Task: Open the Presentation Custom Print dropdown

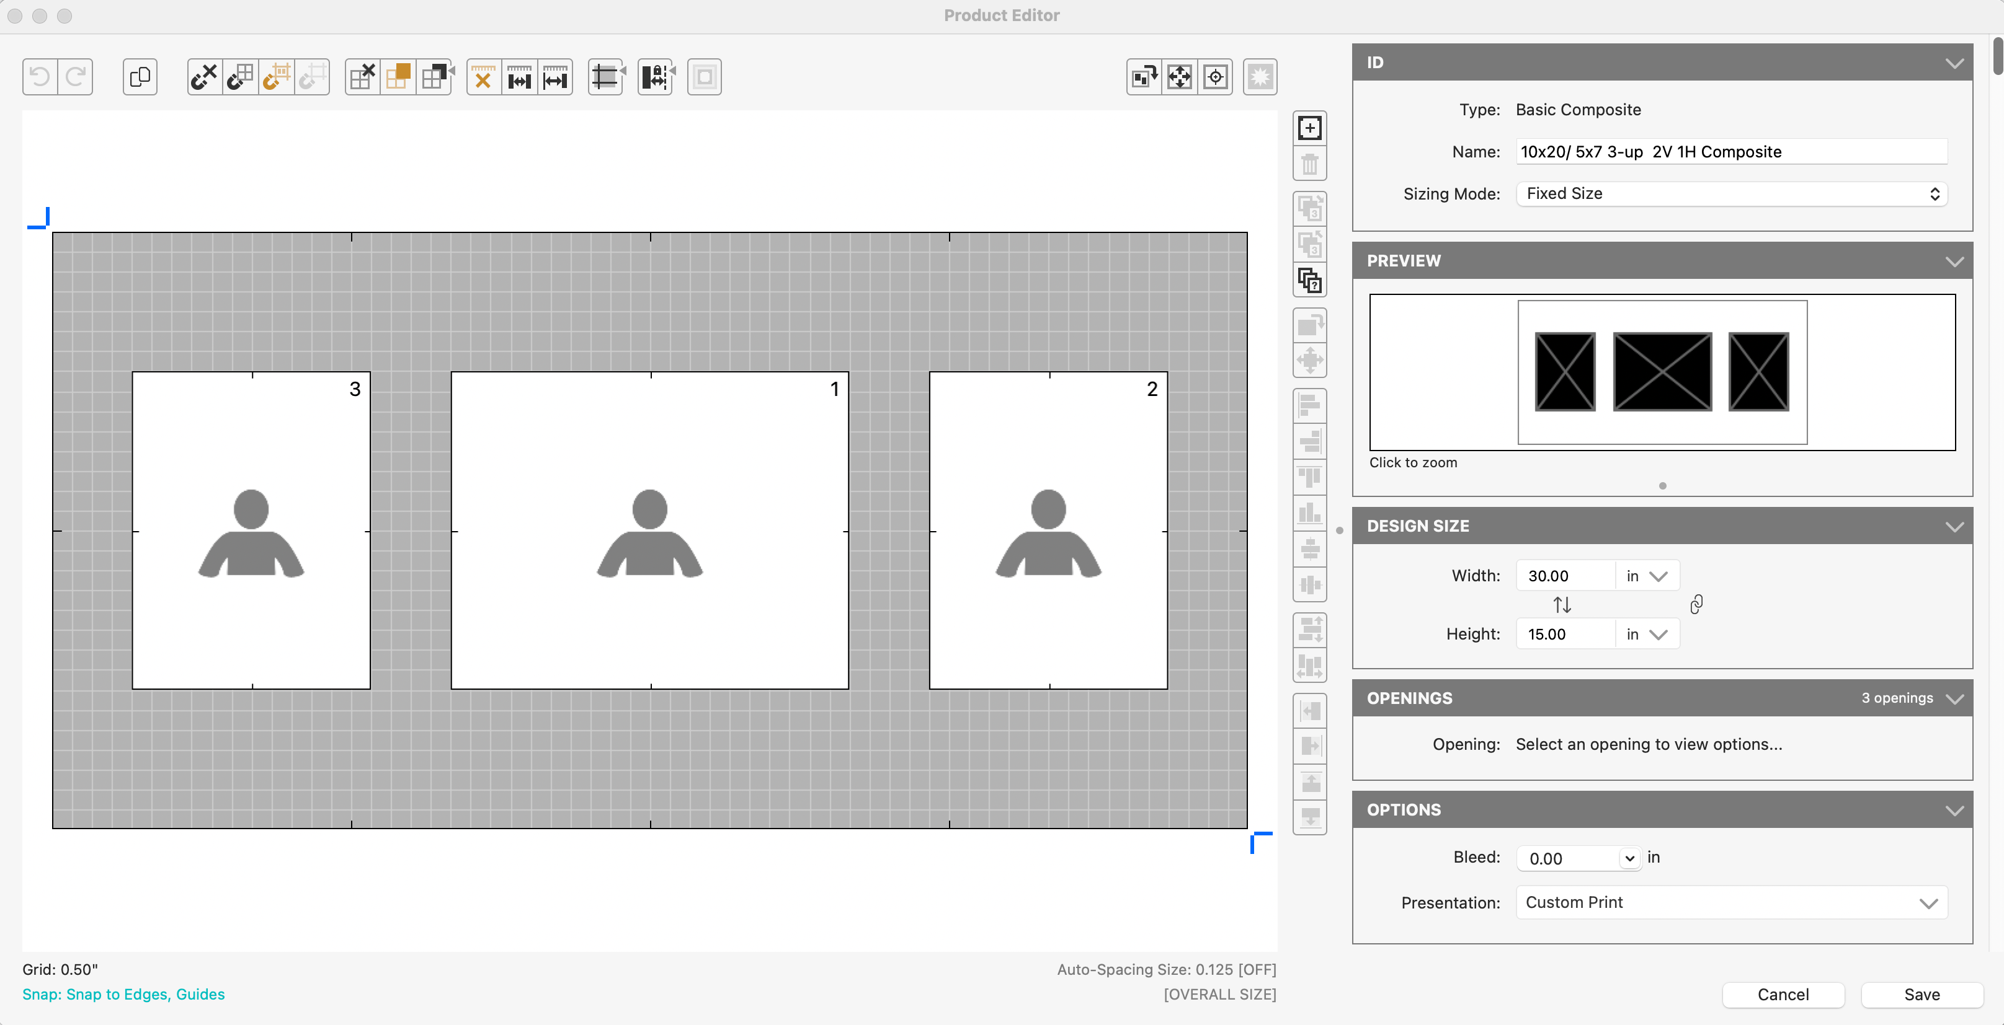Action: [1731, 902]
